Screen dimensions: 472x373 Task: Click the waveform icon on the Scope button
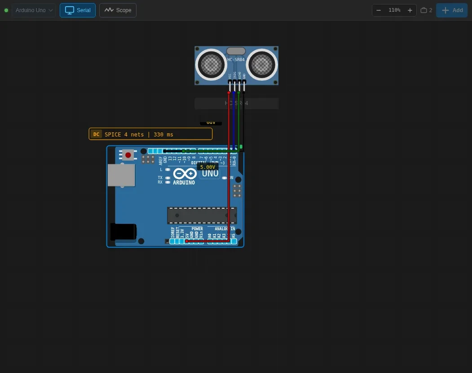pyautogui.click(x=109, y=10)
